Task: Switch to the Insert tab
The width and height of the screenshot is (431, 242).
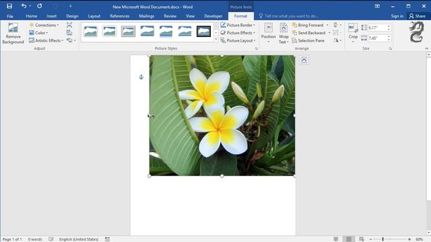Action: pyautogui.click(x=51, y=16)
